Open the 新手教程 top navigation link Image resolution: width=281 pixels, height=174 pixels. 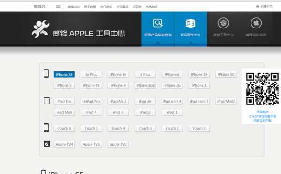90,7
